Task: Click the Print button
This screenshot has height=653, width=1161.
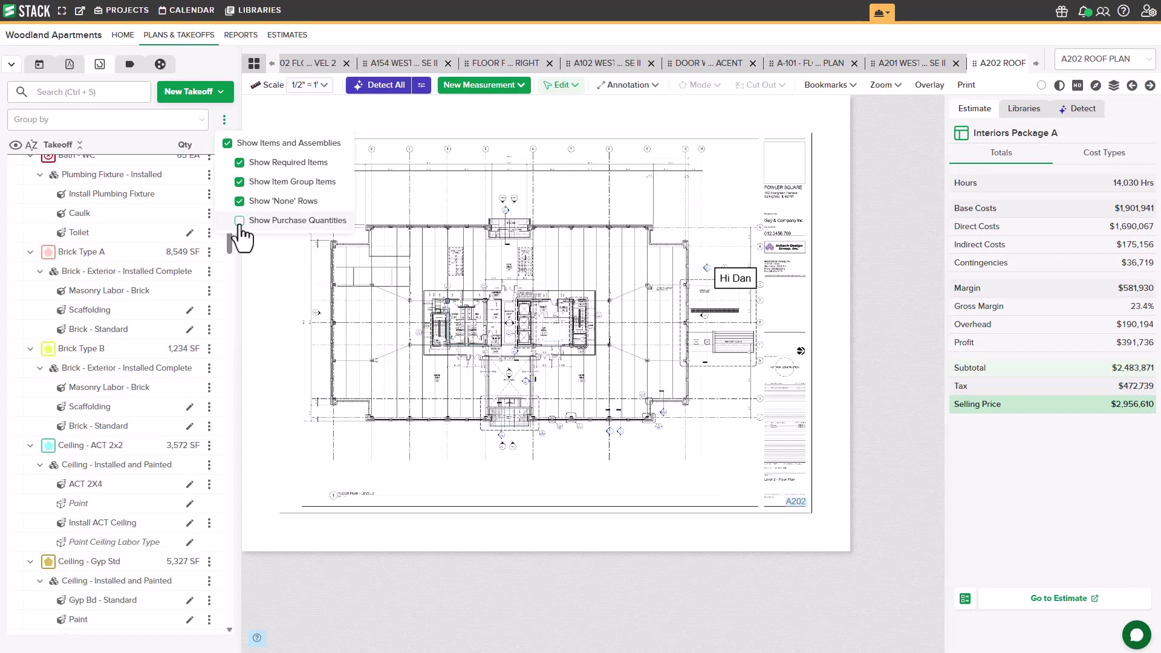Action: point(966,85)
